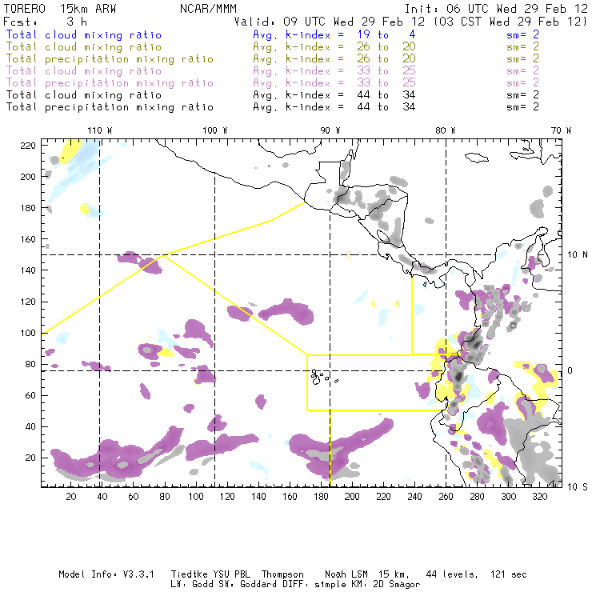
Task: Click the yellow "C" marker on map
Action: pos(374,304)
